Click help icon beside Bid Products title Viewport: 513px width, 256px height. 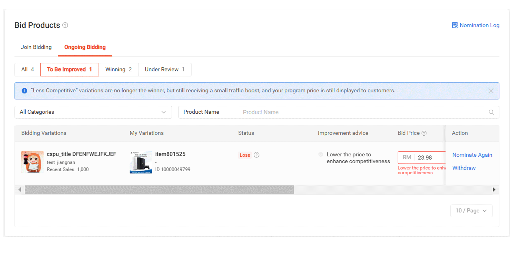[65, 25]
